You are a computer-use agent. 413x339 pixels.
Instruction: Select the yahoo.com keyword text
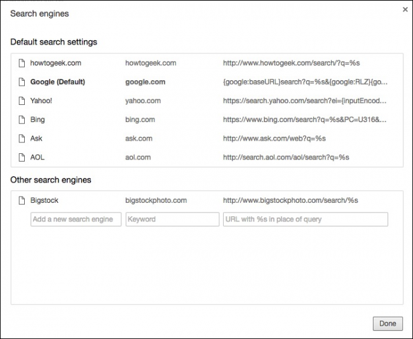tap(142, 100)
